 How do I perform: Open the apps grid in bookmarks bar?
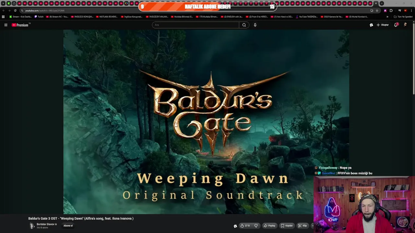point(3,17)
